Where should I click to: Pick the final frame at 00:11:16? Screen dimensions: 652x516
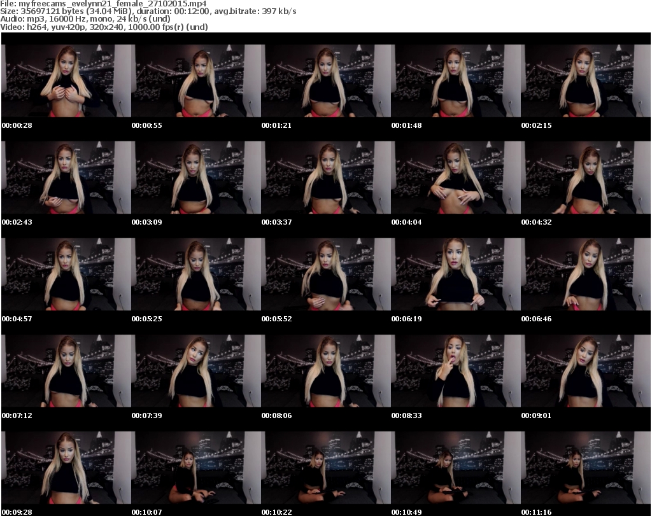tap(586, 468)
